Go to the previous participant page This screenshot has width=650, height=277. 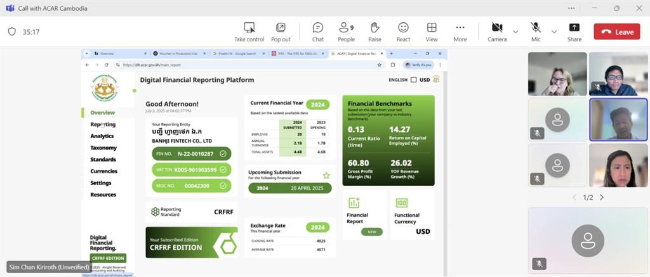[x=574, y=198]
